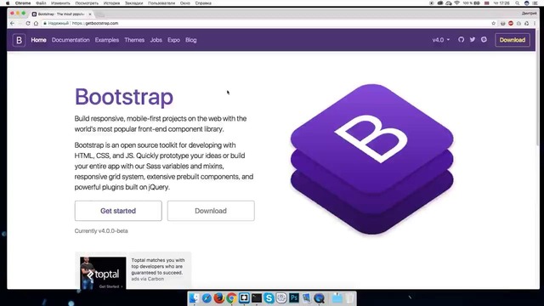544x306 pixels.
Task: Open the Blog nav link
Action: point(190,40)
